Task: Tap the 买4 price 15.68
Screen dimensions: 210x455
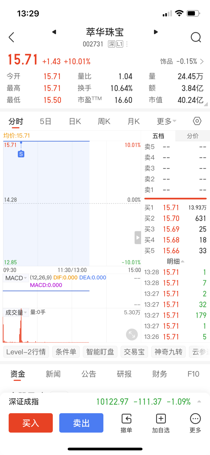Action: [171, 240]
